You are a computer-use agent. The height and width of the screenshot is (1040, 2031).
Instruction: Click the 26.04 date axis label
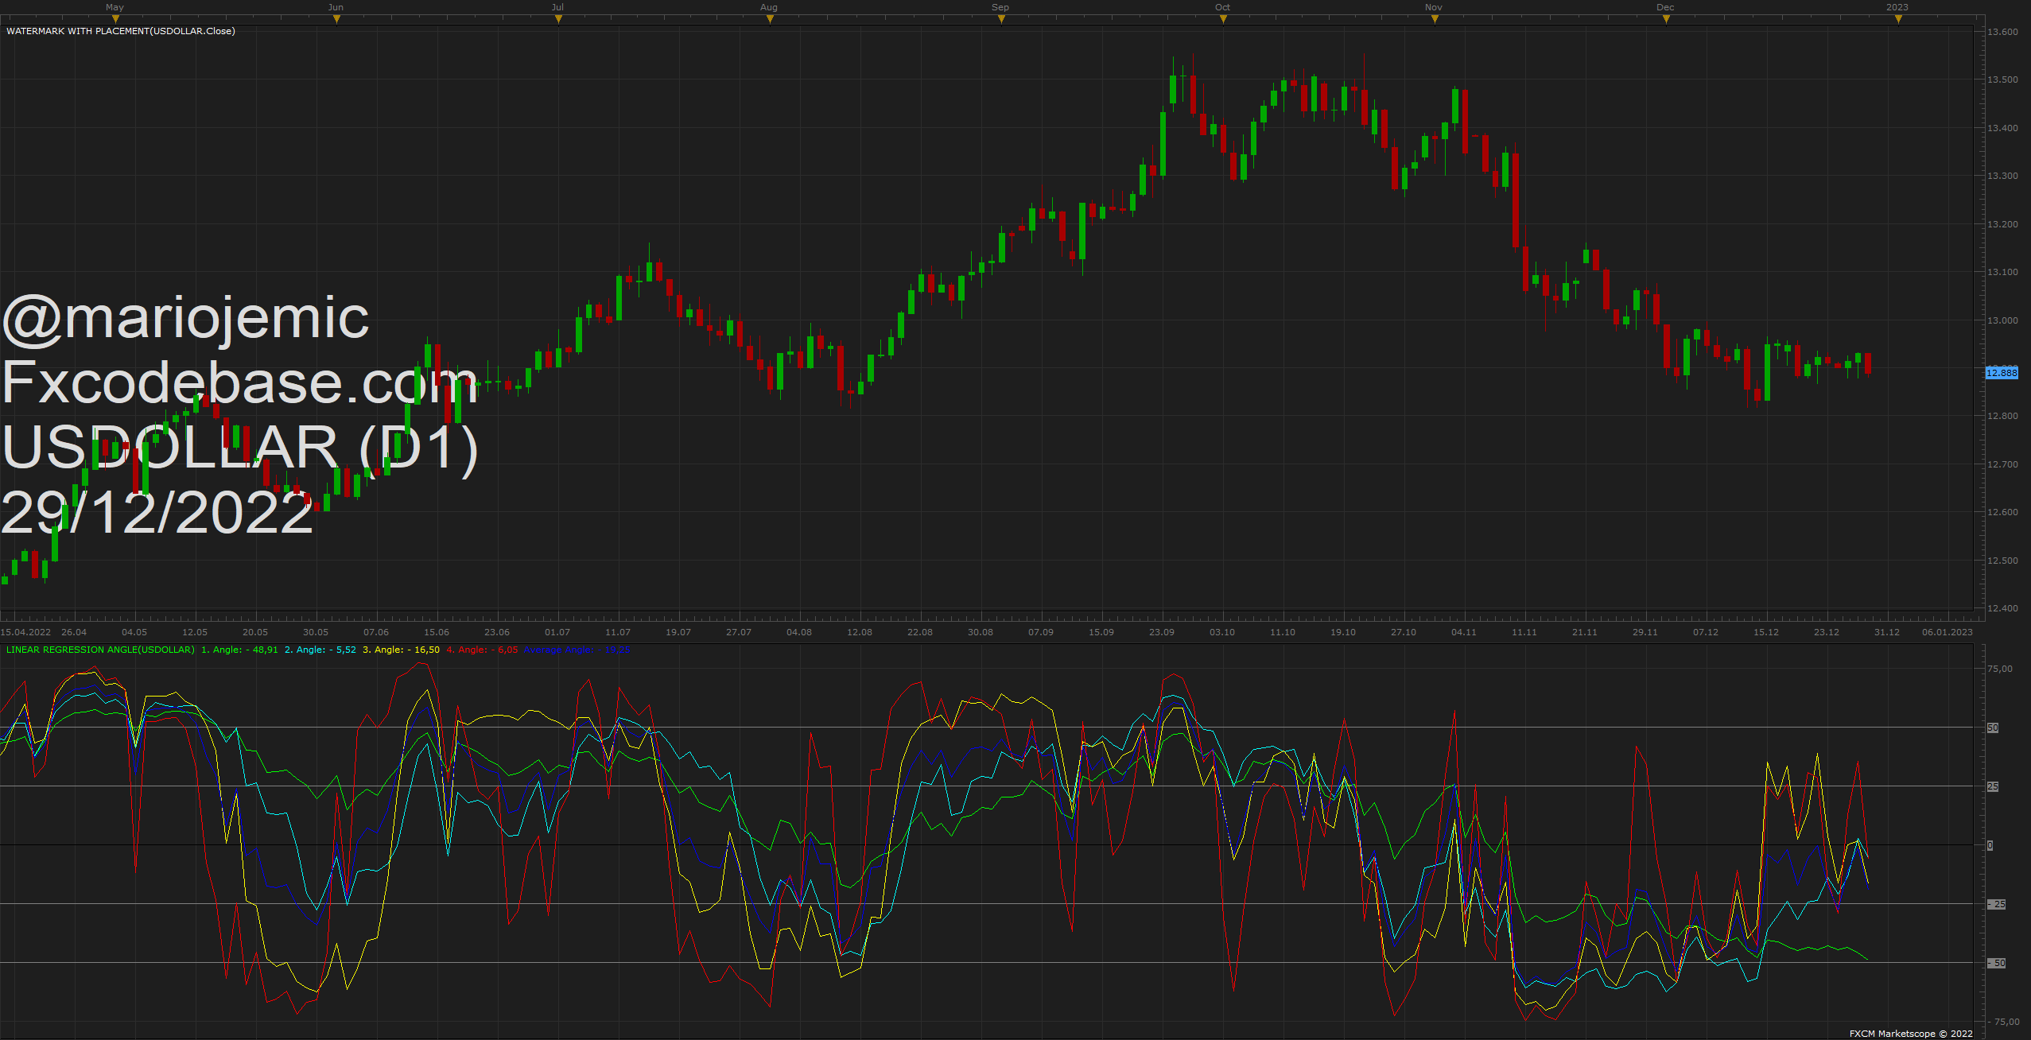74,632
